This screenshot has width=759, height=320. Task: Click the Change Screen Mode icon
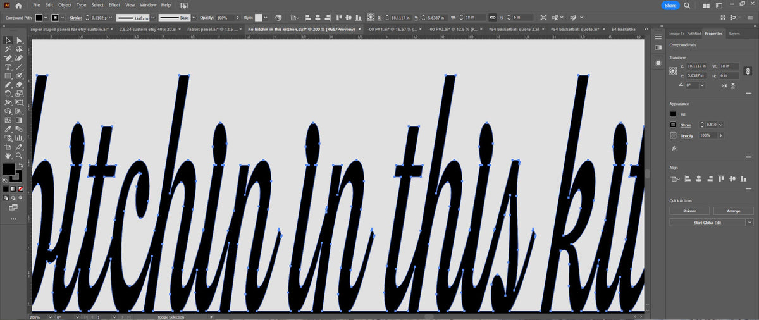tap(13, 207)
